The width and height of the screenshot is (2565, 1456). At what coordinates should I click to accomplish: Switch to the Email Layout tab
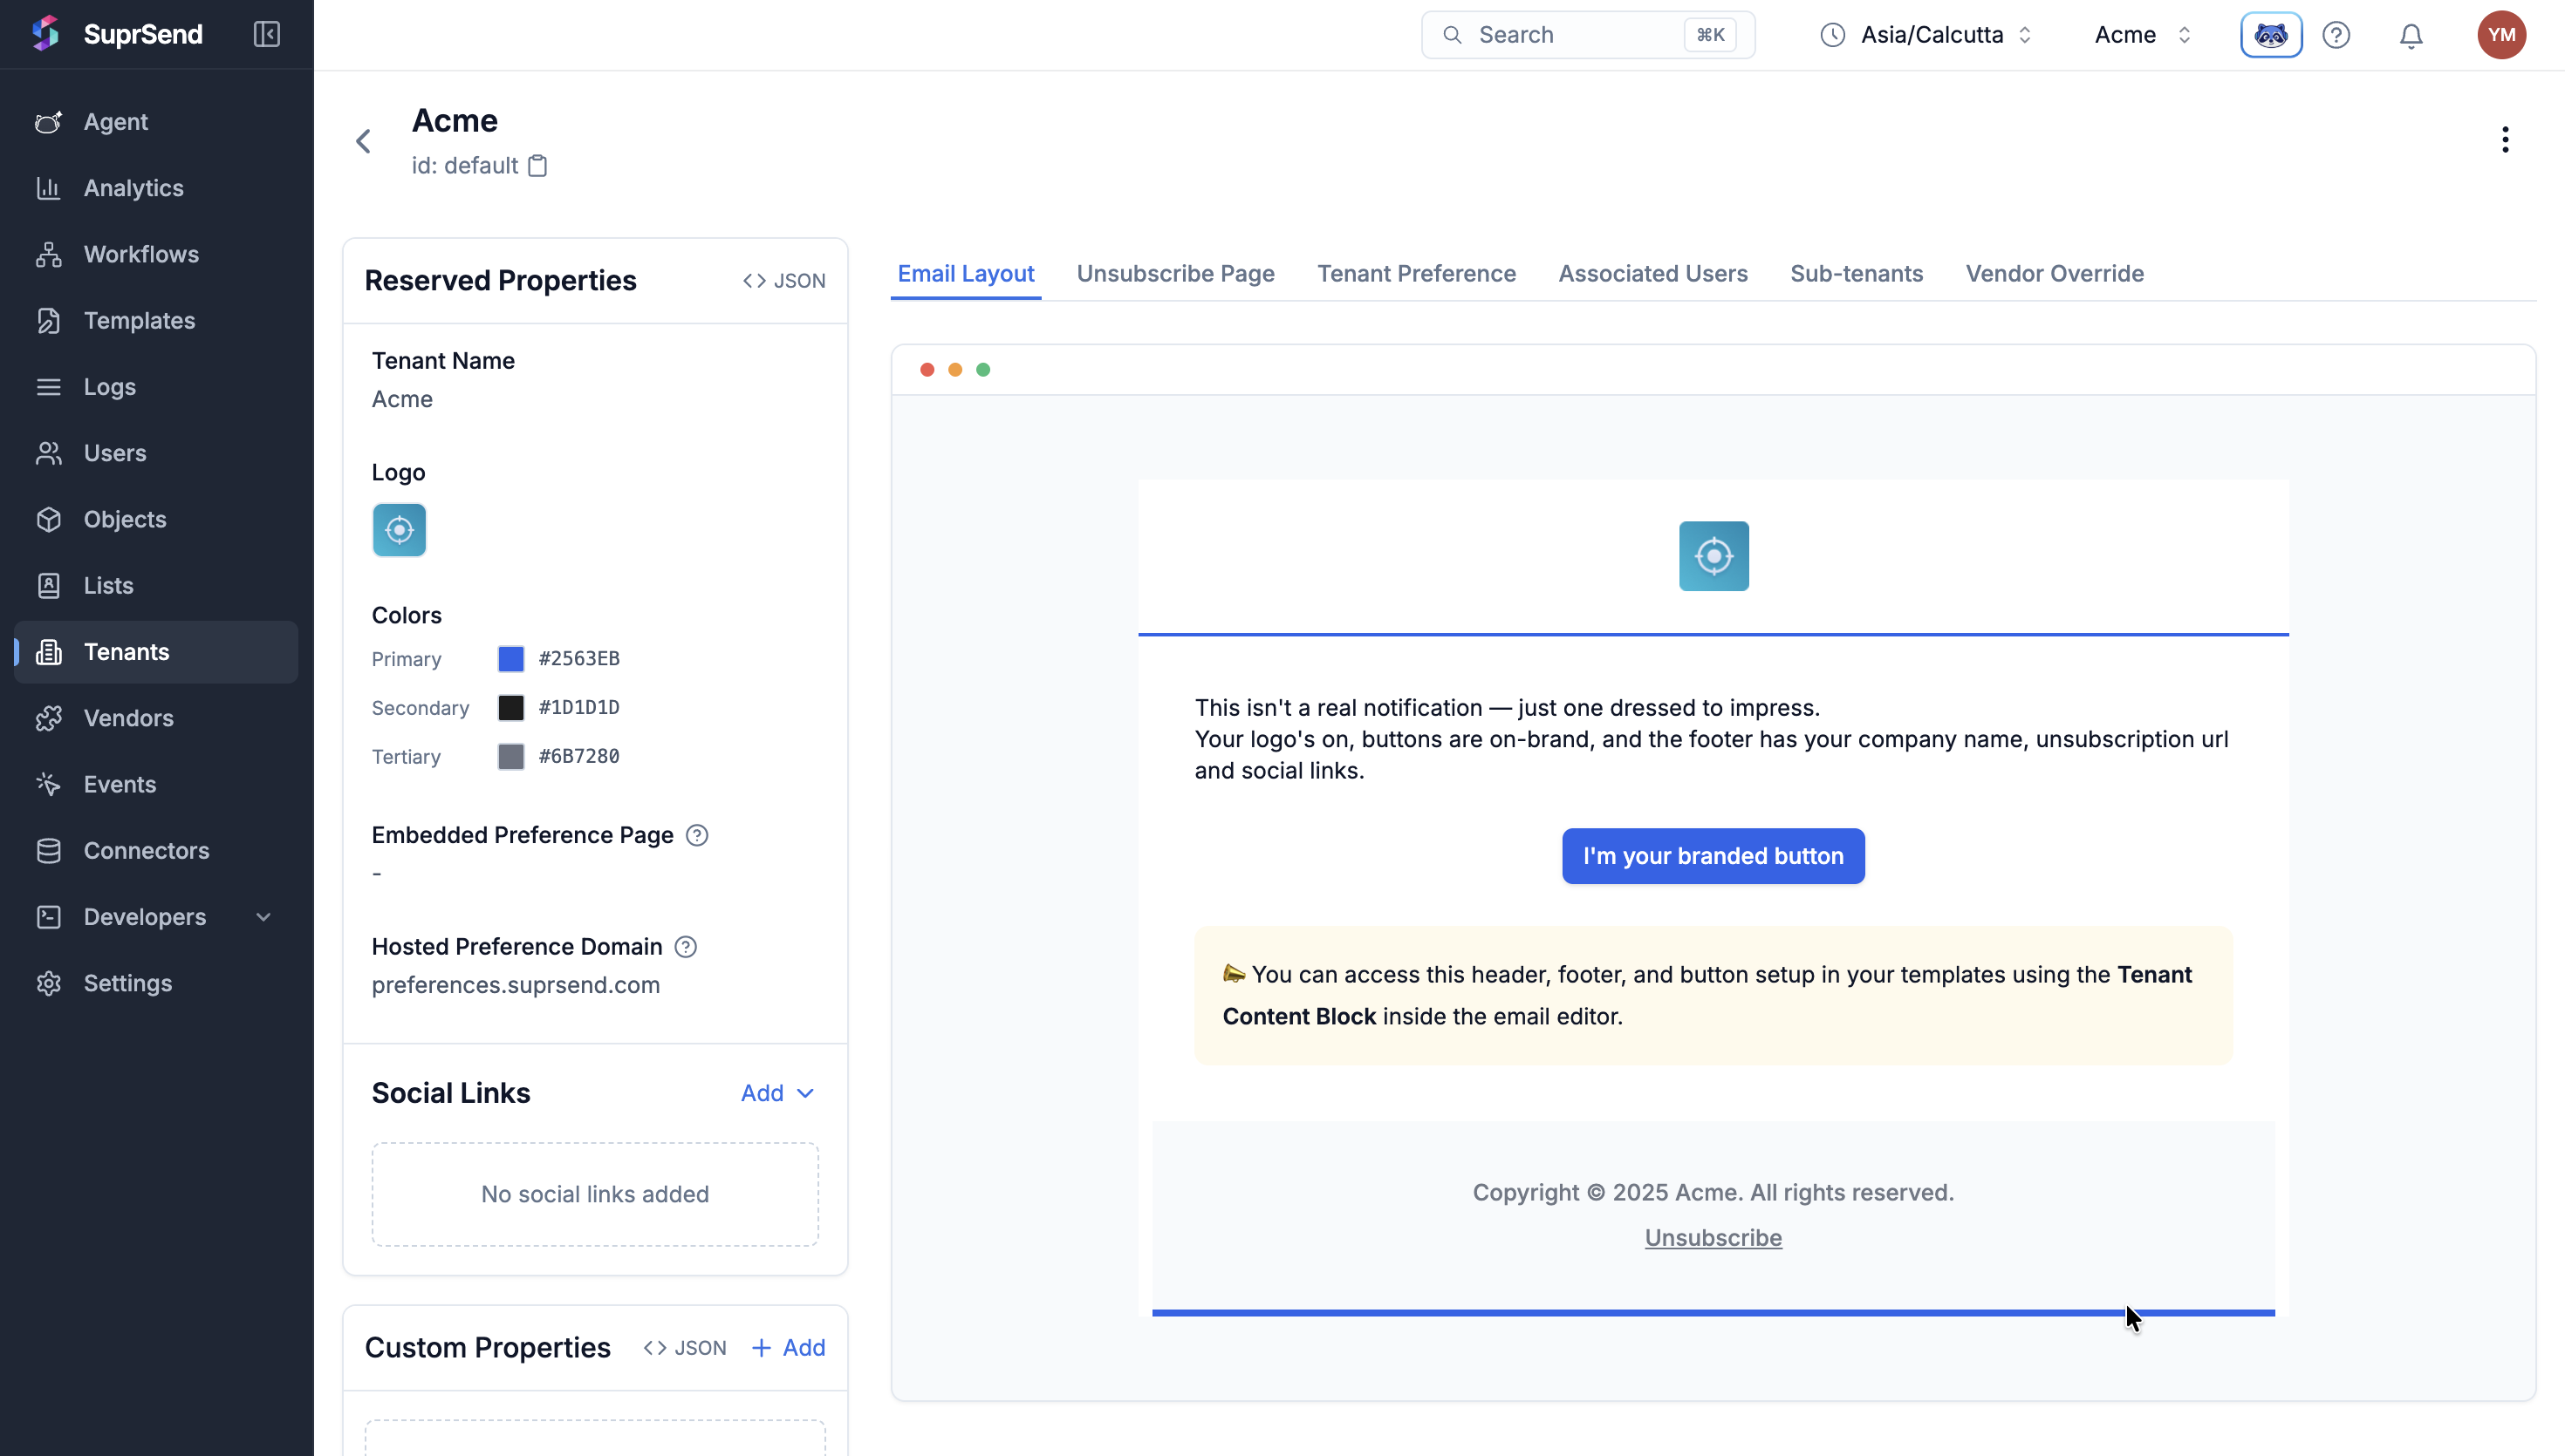(x=966, y=273)
